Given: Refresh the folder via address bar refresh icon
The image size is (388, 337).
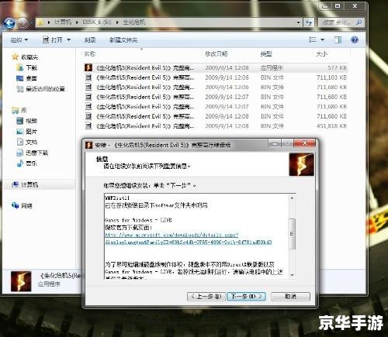Looking at the screenshot, I should [309, 22].
